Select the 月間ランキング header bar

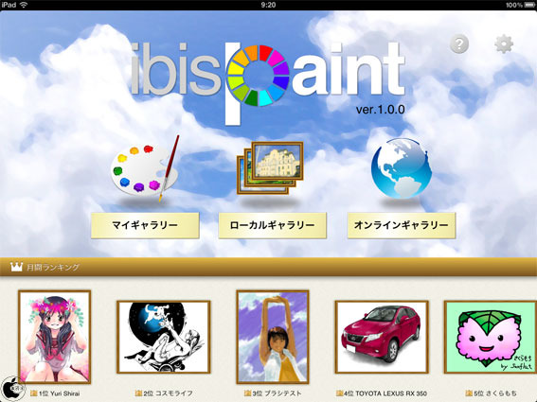click(269, 267)
